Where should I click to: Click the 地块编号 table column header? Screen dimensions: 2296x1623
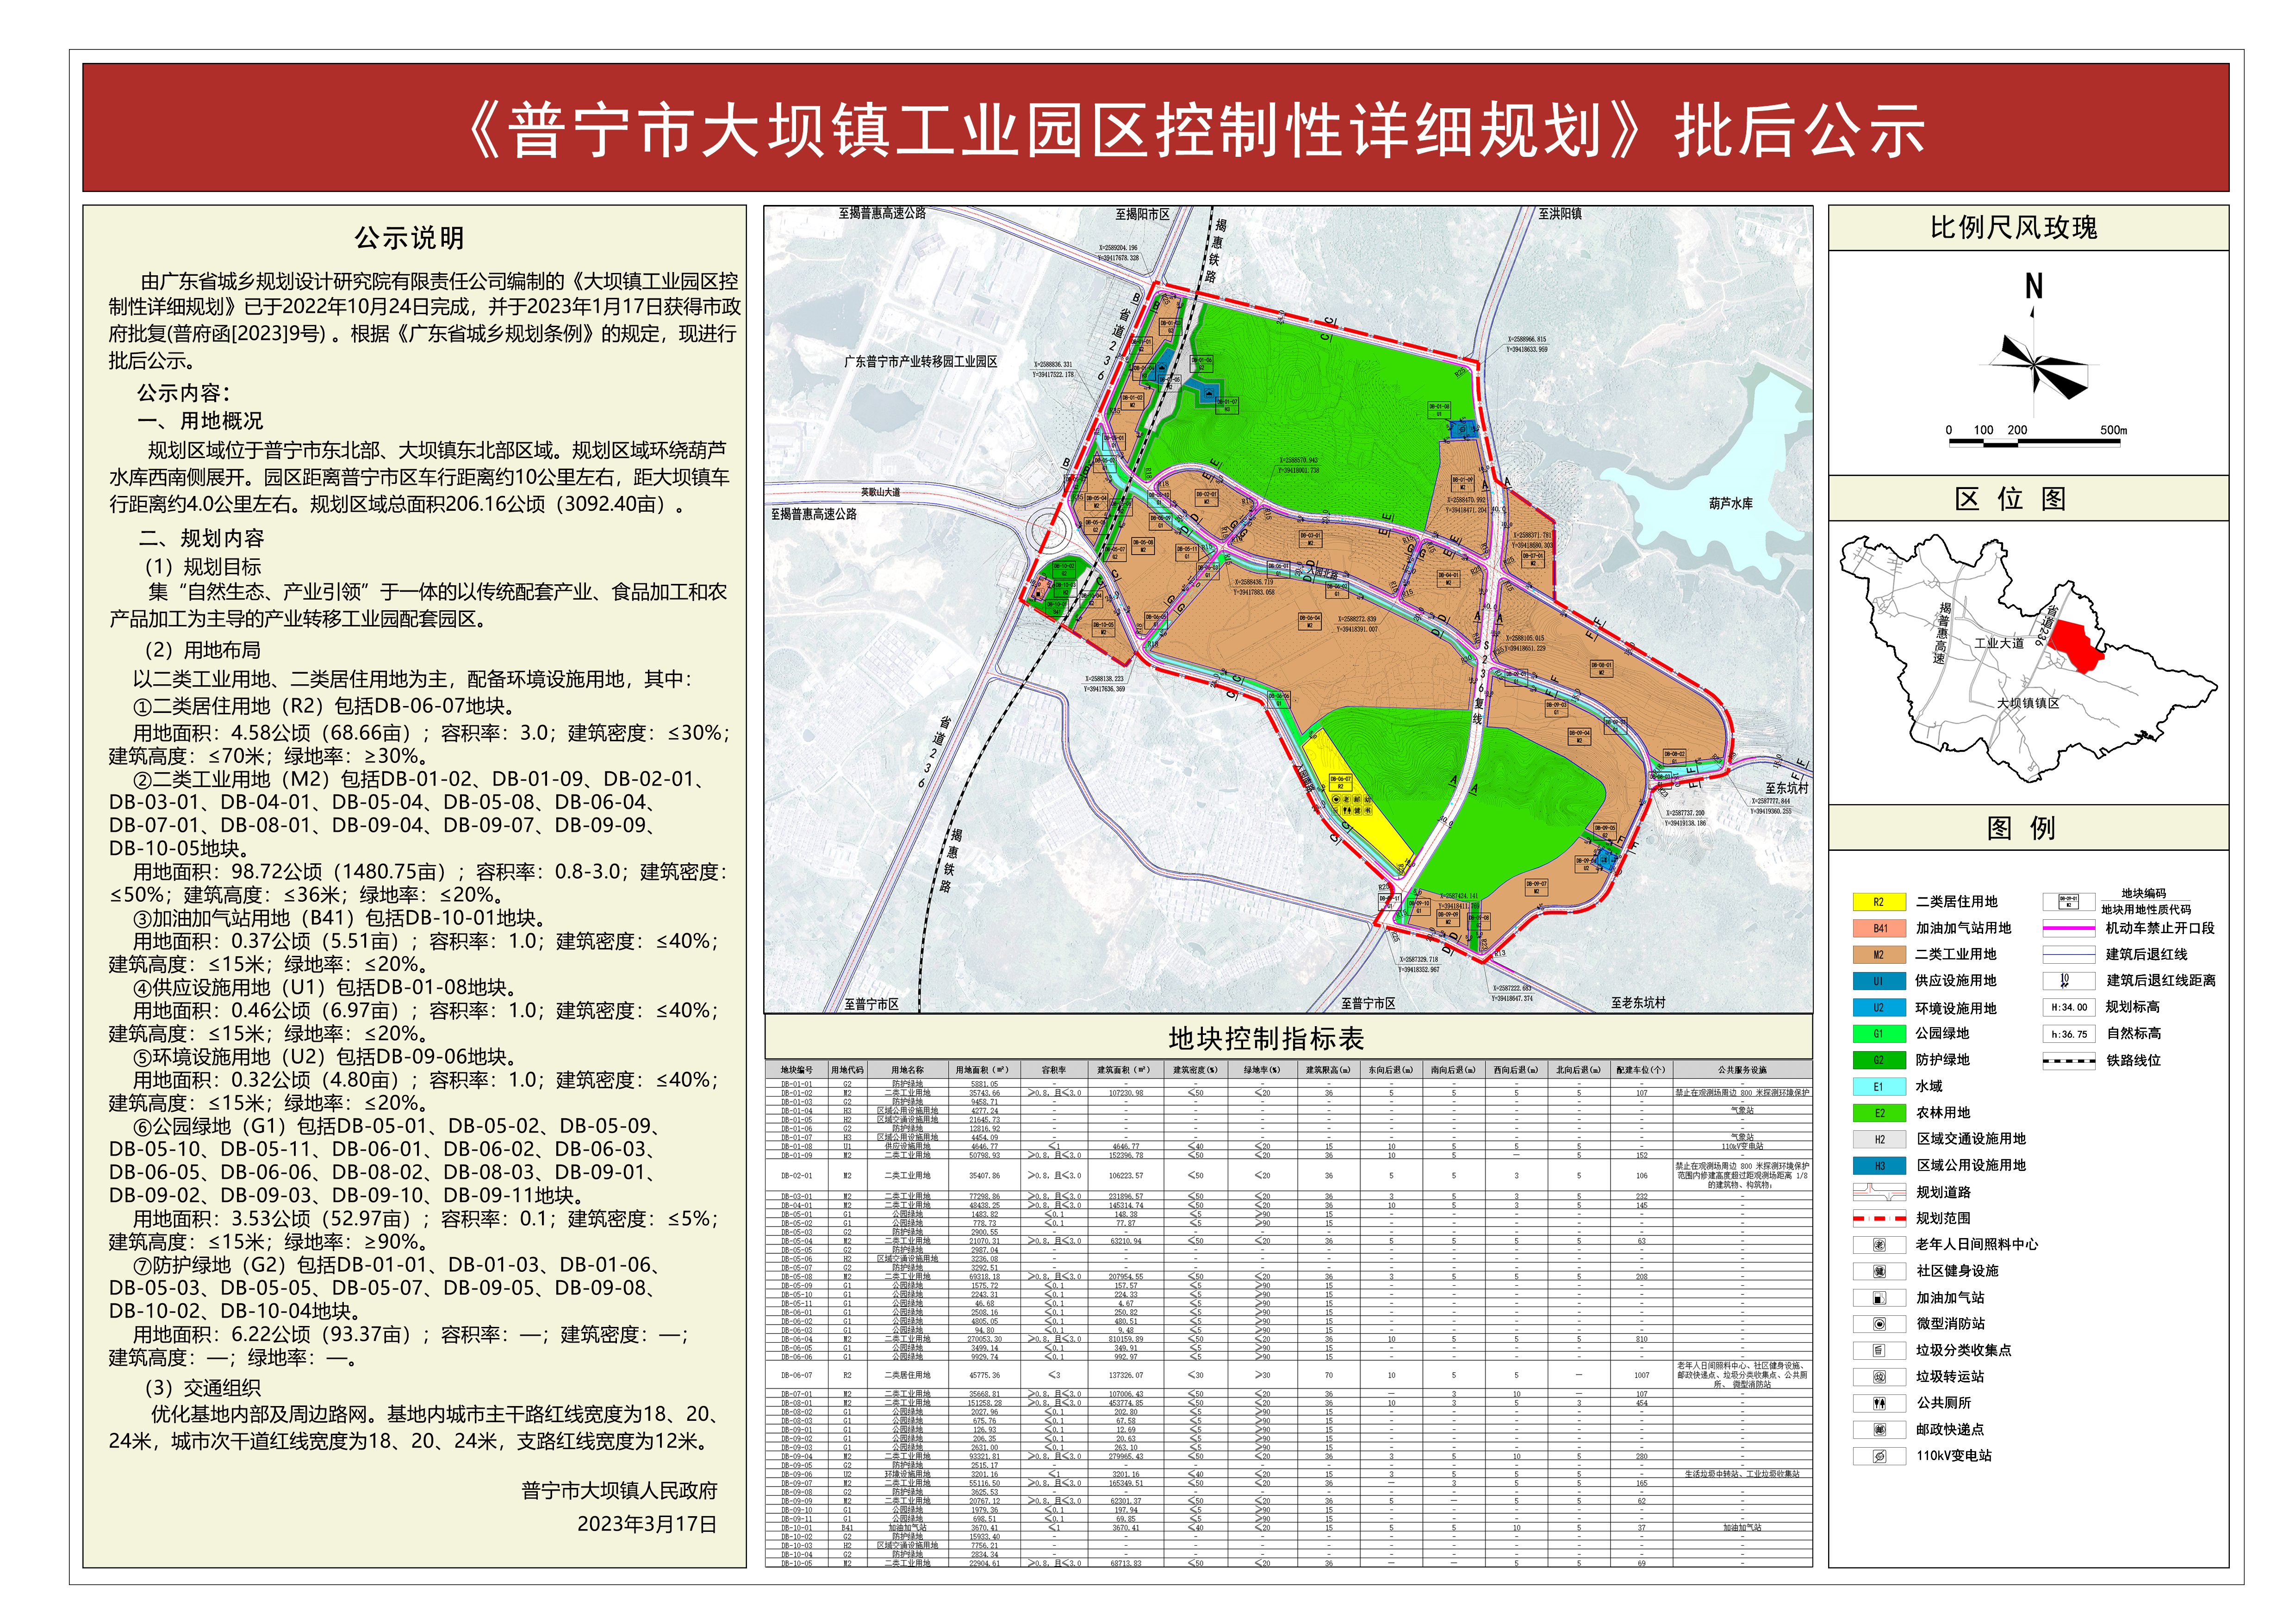(x=797, y=1069)
